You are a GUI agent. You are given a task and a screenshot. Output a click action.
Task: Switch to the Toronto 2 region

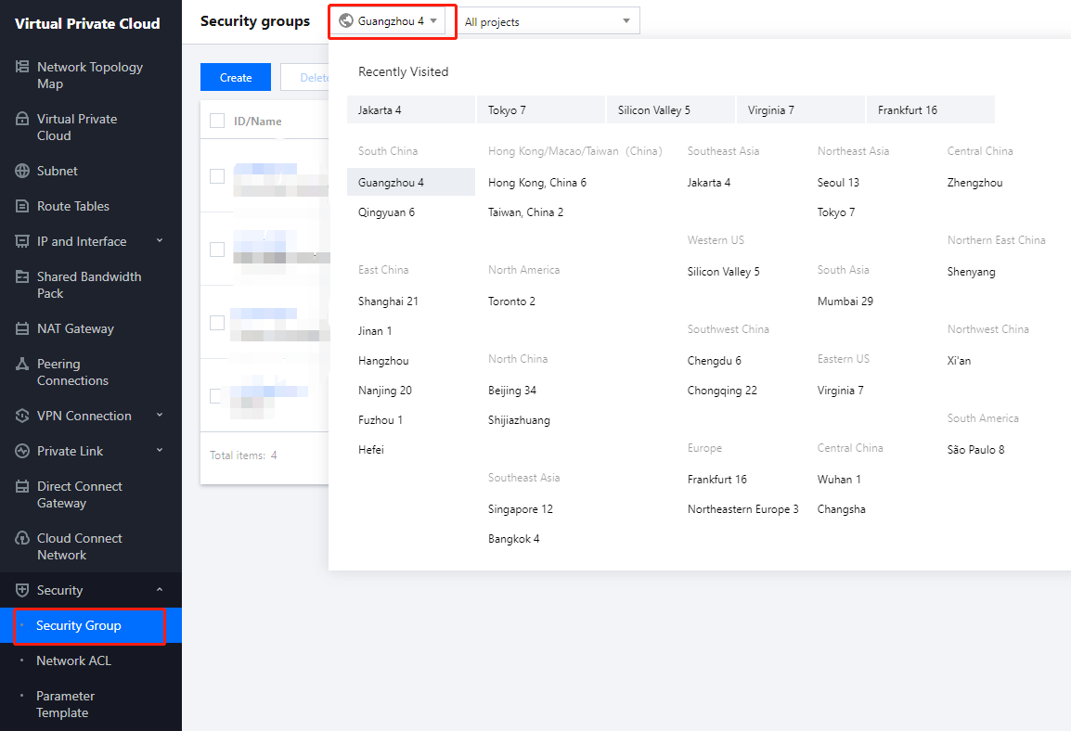point(511,301)
